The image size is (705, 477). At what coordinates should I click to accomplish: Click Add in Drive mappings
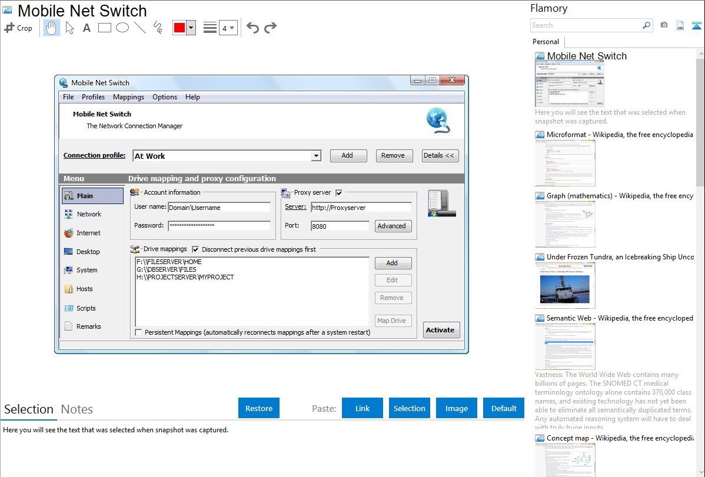(393, 263)
